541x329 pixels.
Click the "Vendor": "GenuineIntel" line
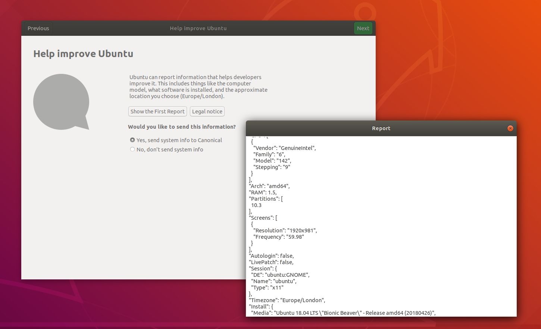click(x=284, y=148)
